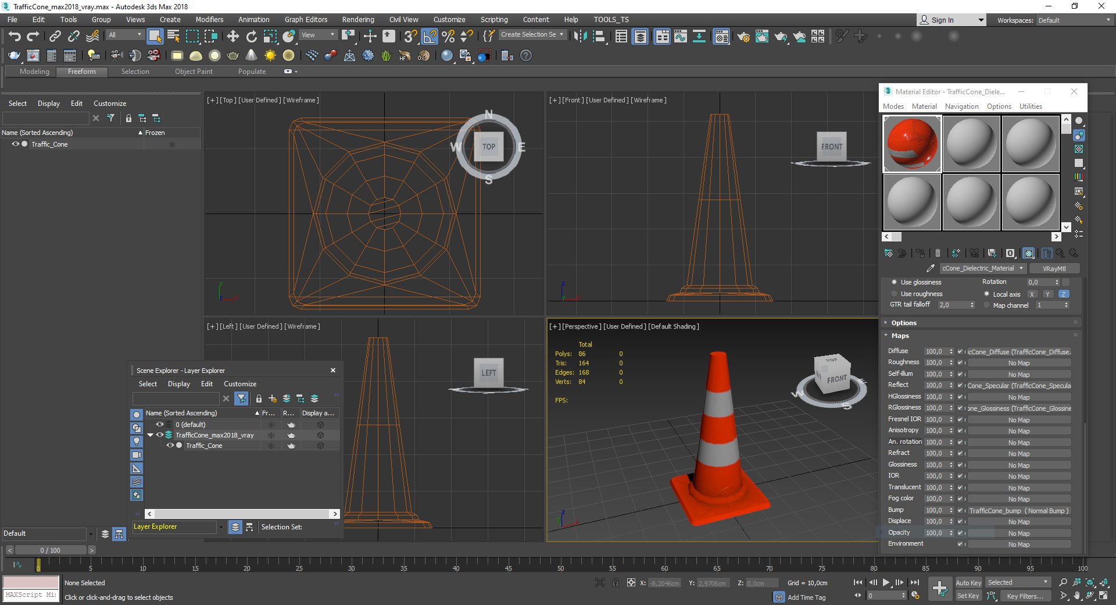The height and width of the screenshot is (605, 1116).
Task: Play the animation
Action: [886, 582]
